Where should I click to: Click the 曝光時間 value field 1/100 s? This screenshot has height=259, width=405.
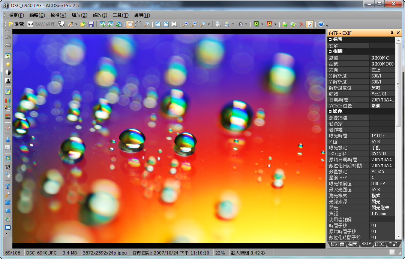tap(382, 135)
